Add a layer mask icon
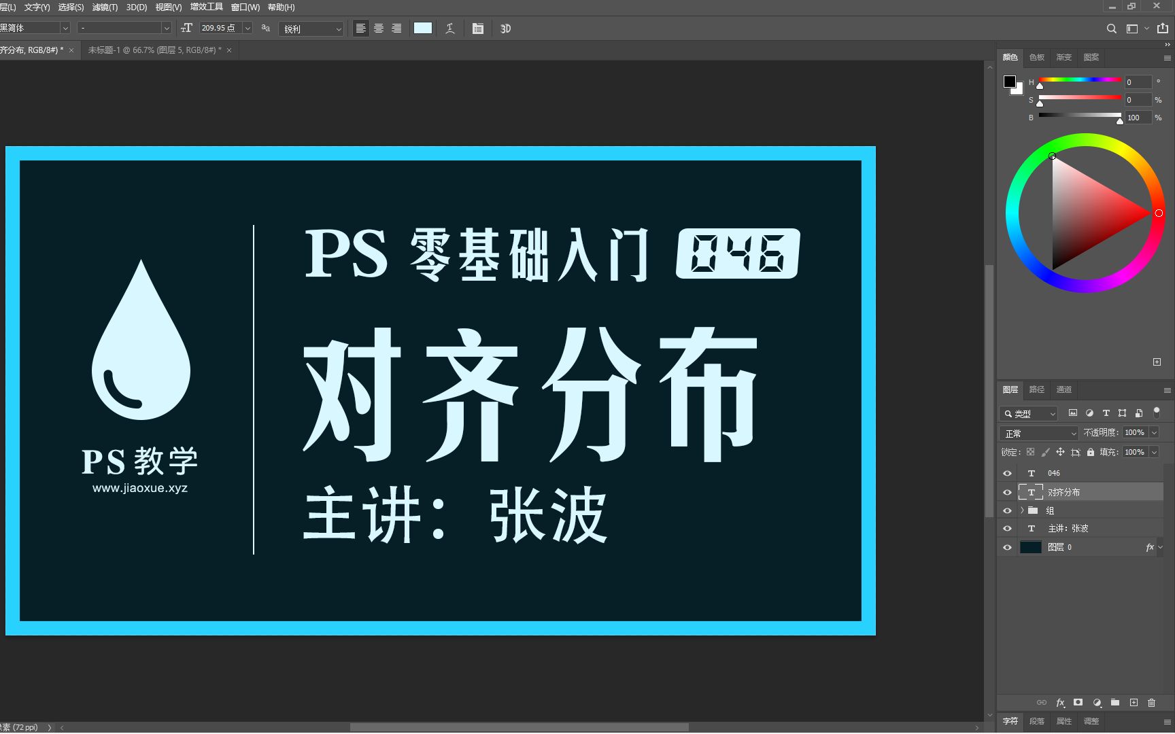1175x734 pixels. 1078,703
